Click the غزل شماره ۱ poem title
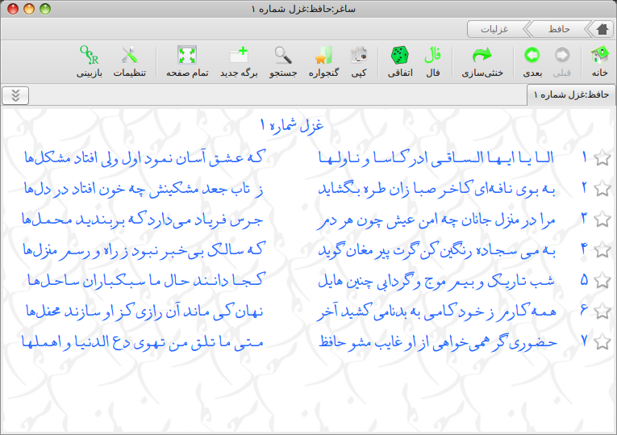The width and height of the screenshot is (617, 435). coord(290,126)
